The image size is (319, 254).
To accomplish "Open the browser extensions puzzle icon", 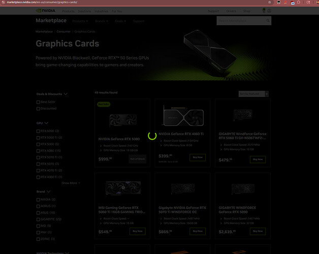I will click(299, 2).
